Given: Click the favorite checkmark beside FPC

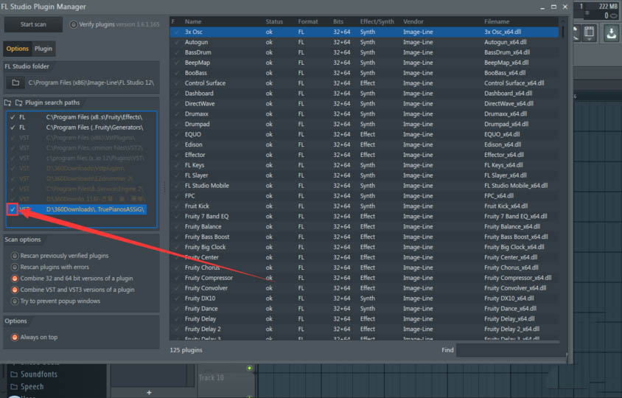Looking at the screenshot, I should [177, 196].
